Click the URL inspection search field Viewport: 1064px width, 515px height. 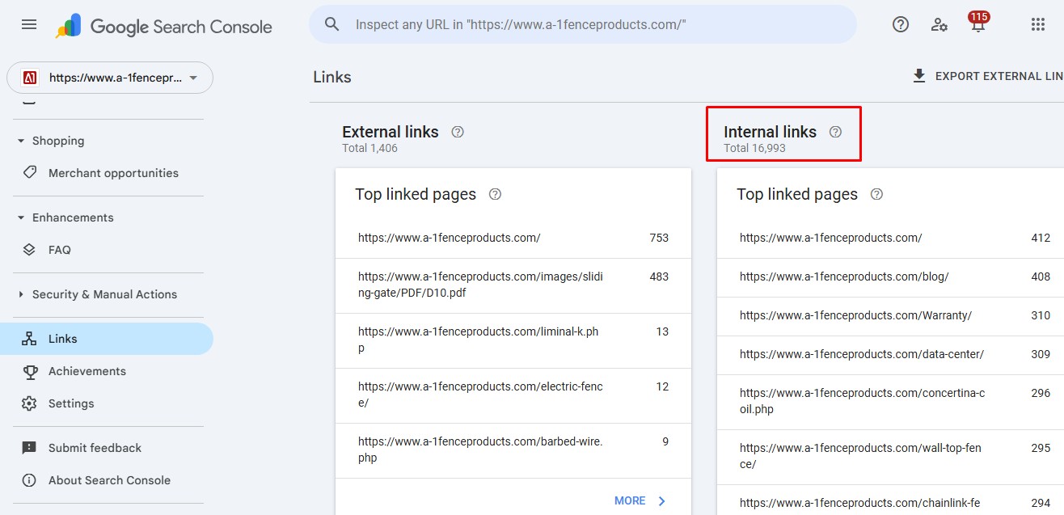point(583,24)
